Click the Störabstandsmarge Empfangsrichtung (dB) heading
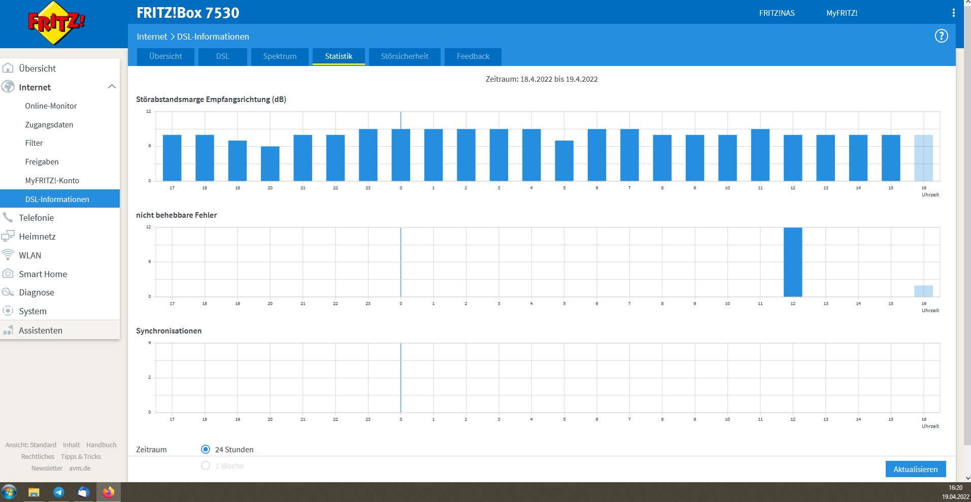Image resolution: width=971 pixels, height=502 pixels. click(211, 99)
